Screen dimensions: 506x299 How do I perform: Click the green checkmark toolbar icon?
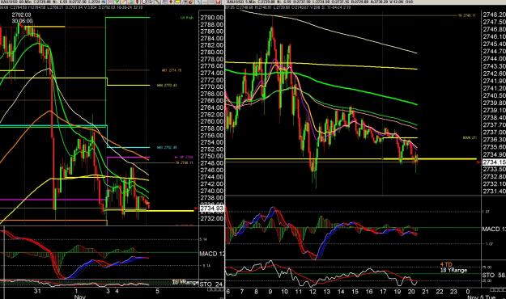(x=117, y=2)
